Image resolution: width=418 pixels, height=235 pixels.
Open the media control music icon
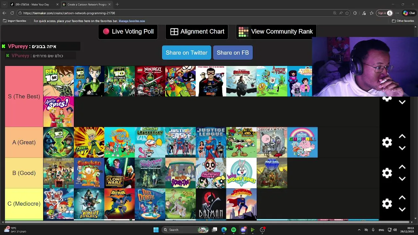364,13
